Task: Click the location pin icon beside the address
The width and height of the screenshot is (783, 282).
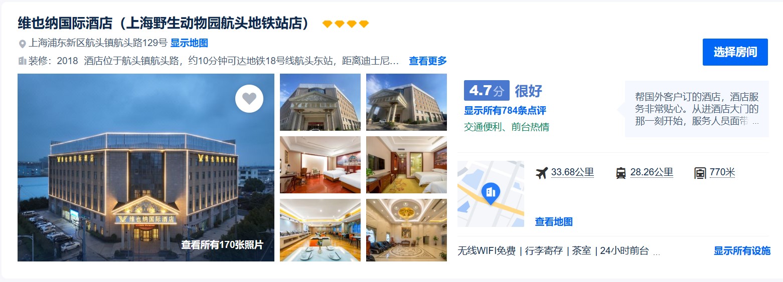Action: click(22, 44)
